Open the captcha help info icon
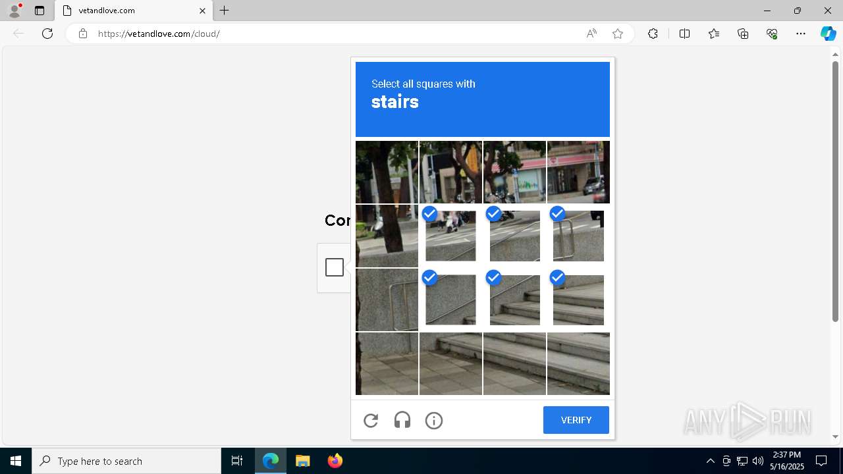Viewport: 843px width, 474px height. (434, 420)
